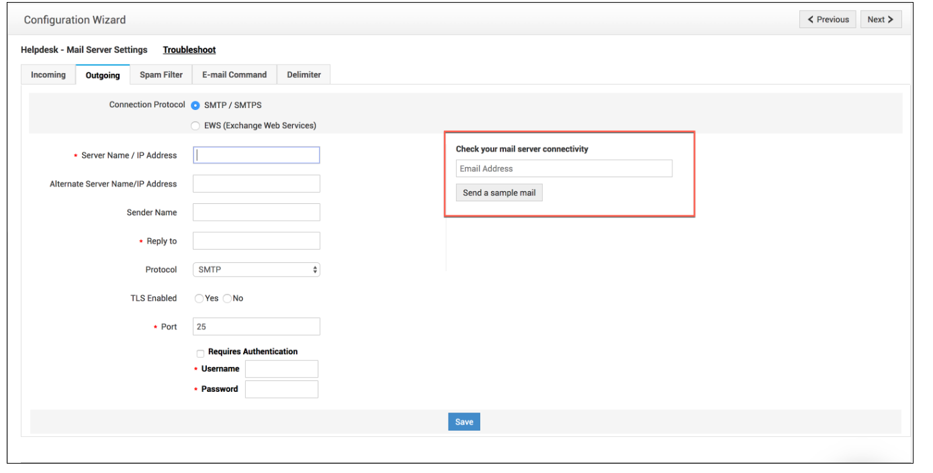Select SMTP / SMTPS connection protocol
This screenshot has width=933, height=473.
point(195,105)
